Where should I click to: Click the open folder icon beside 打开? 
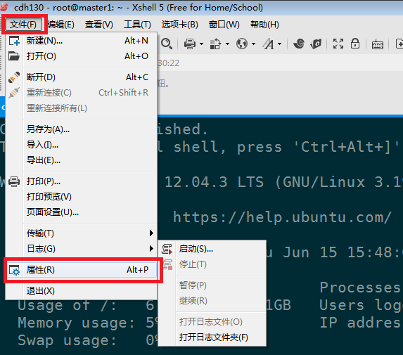coord(14,56)
